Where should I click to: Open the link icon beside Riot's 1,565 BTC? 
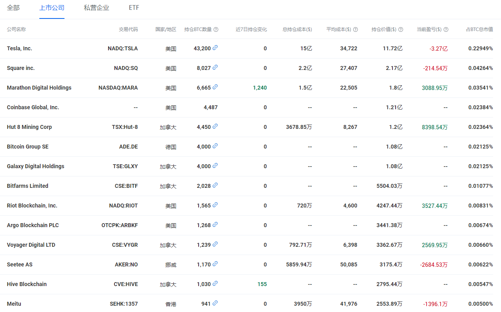coord(215,205)
